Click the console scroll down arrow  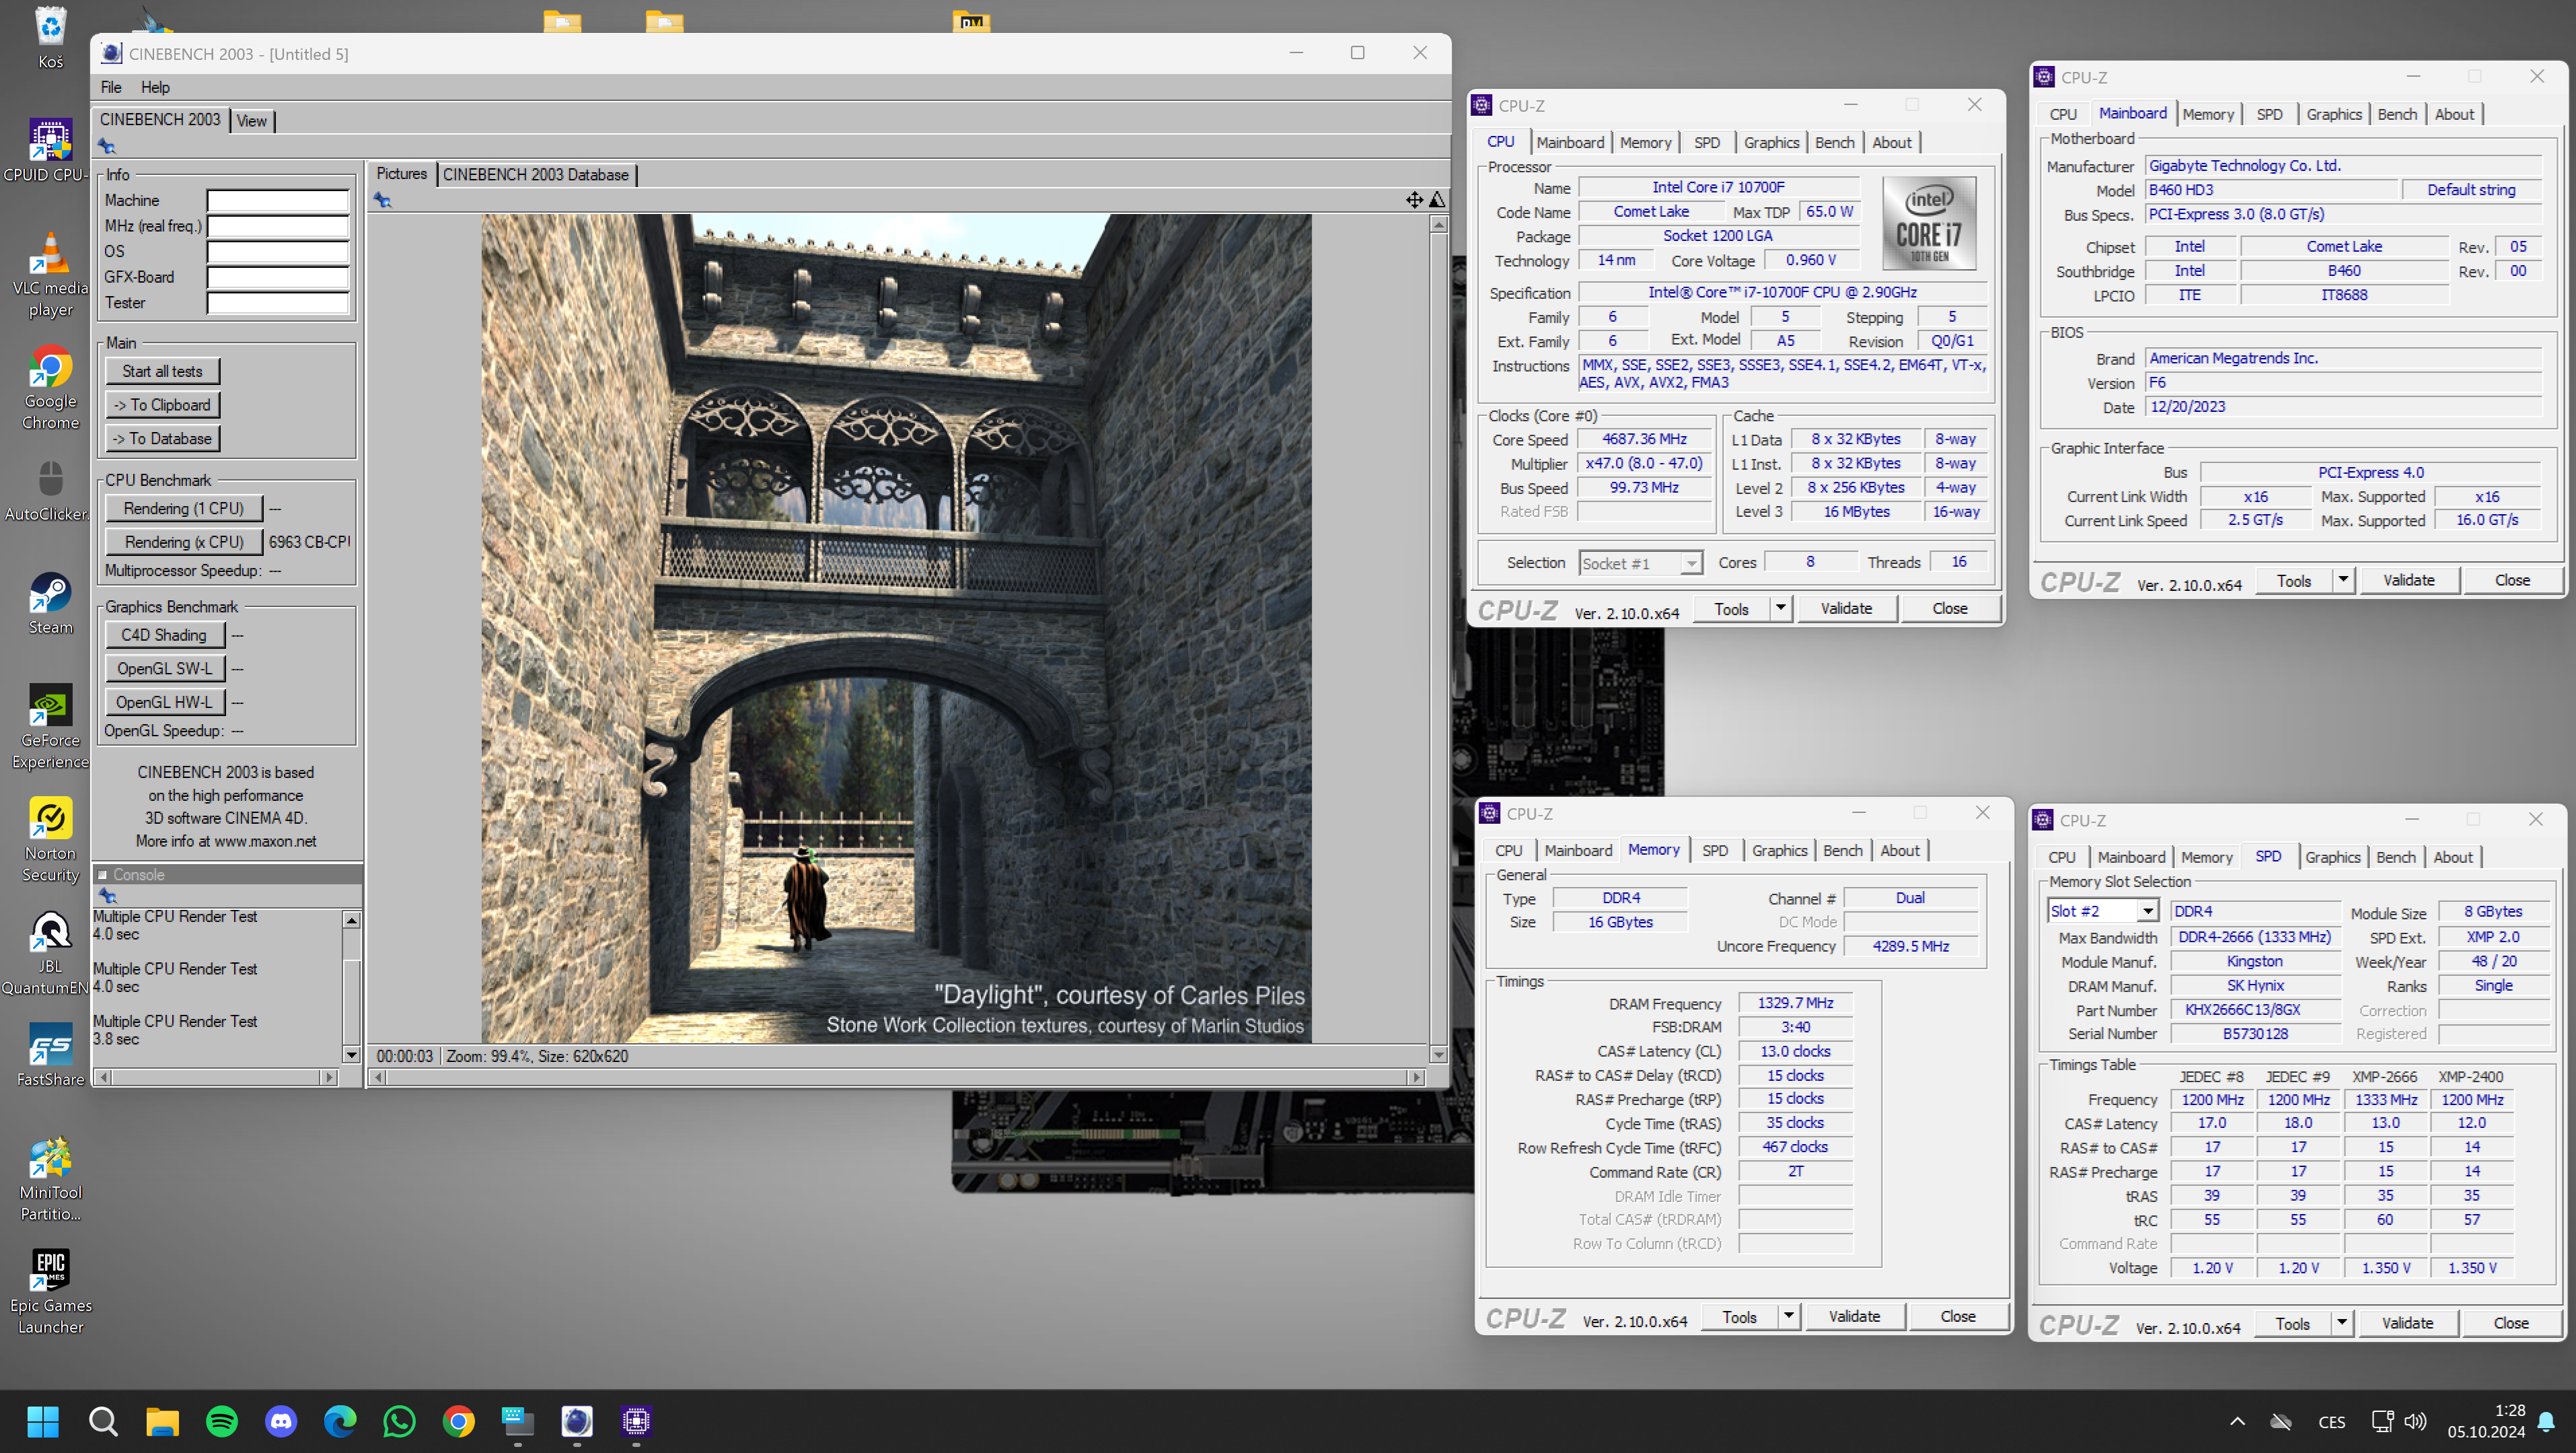(351, 1055)
